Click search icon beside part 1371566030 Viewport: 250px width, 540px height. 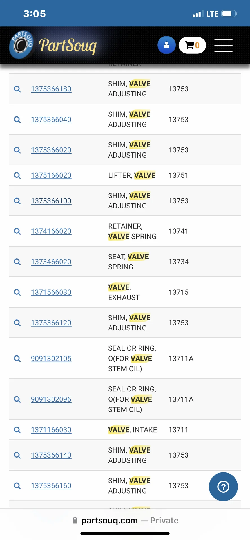[17, 292]
